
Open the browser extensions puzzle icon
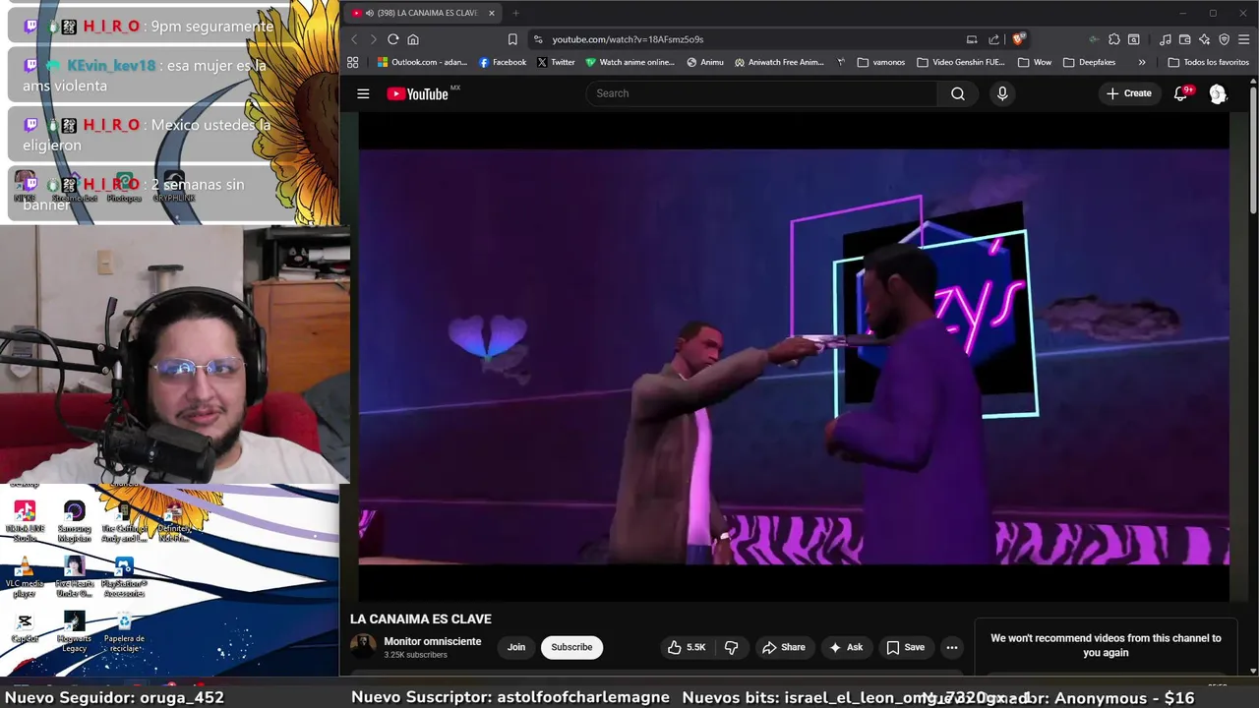tap(1113, 39)
